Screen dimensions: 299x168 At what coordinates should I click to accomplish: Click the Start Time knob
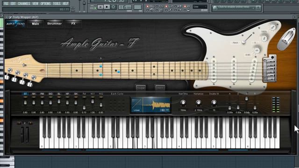[183, 103]
